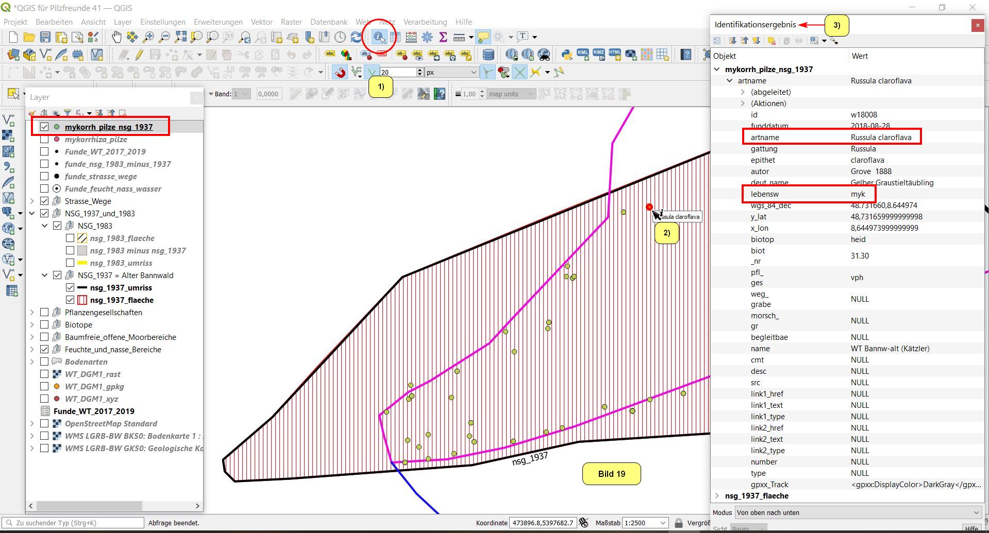Enable the Funde_WT_2017_2019 layer checkbox

(44, 151)
